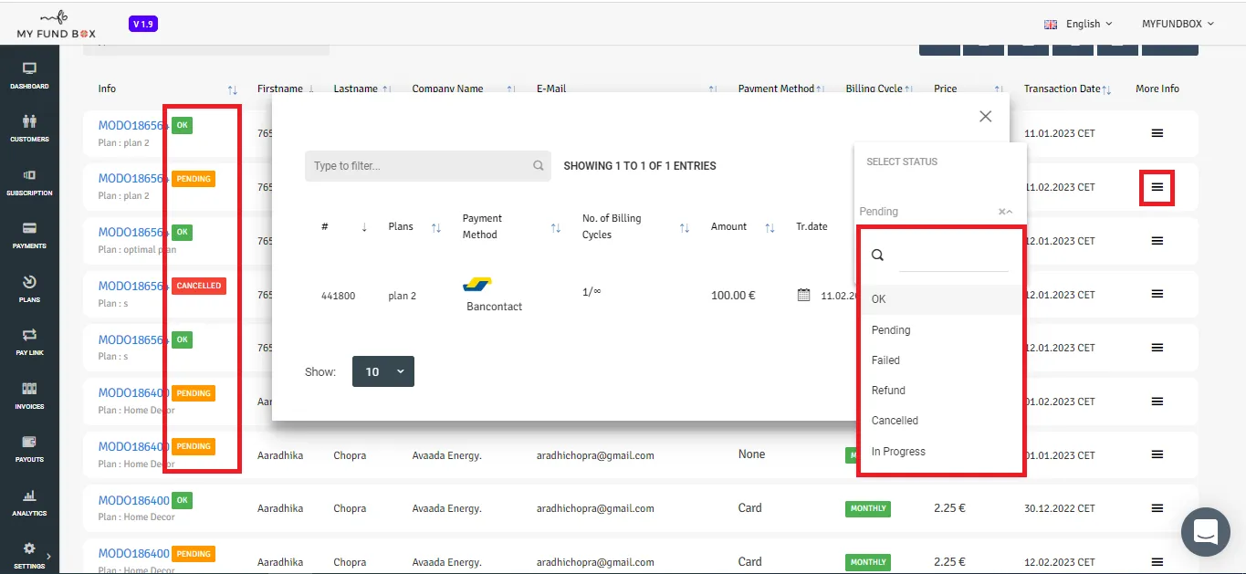Open Payouts in the sidebar
The image size is (1246, 574).
point(29,449)
